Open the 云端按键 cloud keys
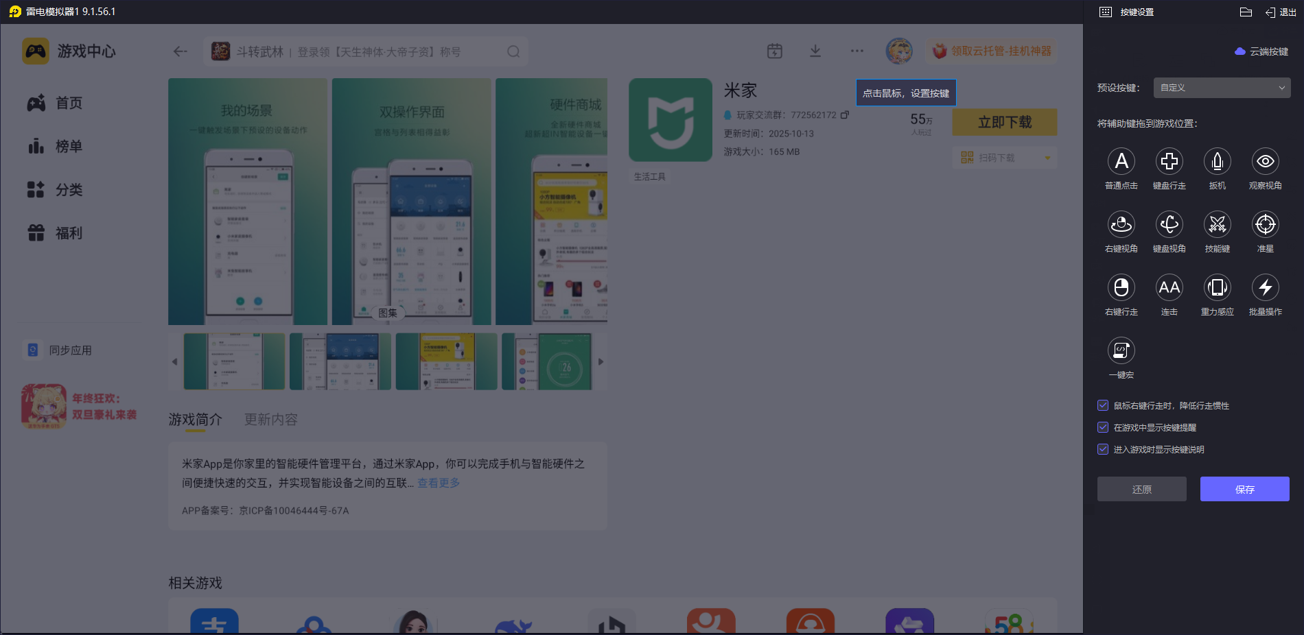 (x=1261, y=51)
